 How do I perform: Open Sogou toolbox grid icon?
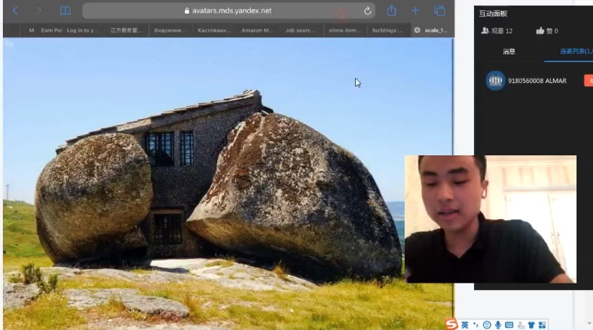[542, 325]
